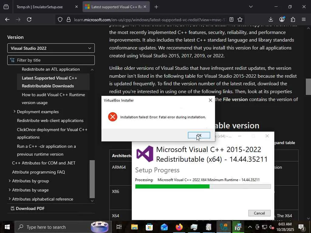Viewport: 311px width, 233px height.
Task: Bookmark this page with the star icon
Action: pos(240,19)
